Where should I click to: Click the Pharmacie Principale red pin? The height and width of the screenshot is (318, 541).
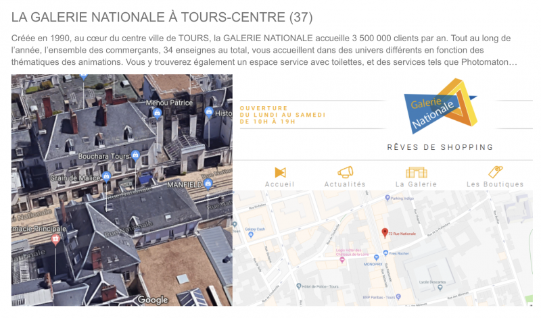(x=55, y=239)
